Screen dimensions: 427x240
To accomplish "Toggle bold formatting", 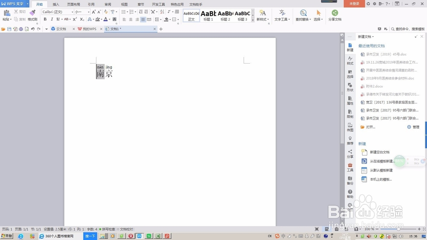I will point(45,19).
